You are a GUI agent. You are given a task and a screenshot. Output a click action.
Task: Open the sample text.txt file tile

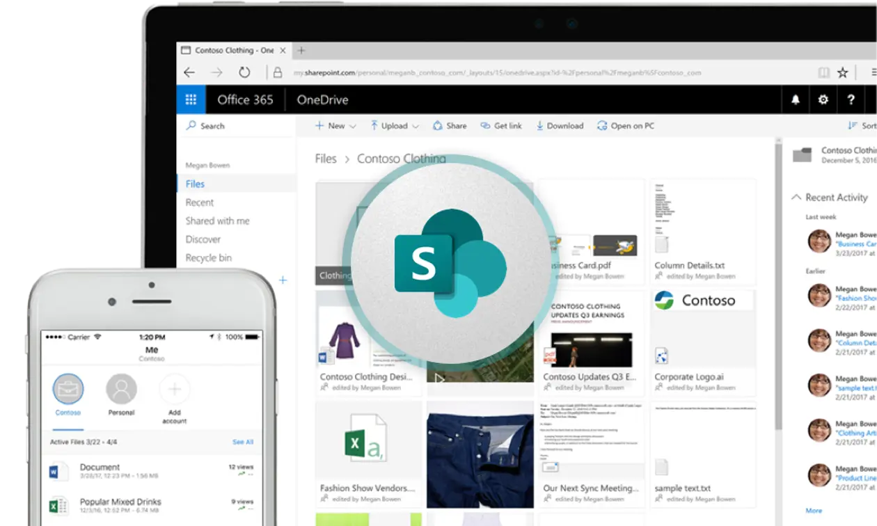(704, 454)
